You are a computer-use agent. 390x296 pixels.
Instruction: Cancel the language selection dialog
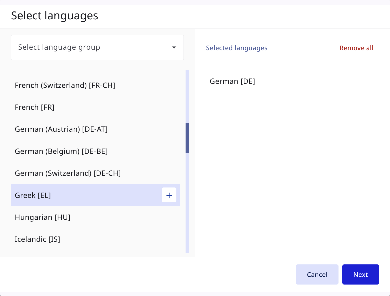tap(317, 274)
